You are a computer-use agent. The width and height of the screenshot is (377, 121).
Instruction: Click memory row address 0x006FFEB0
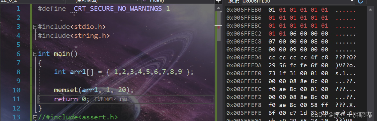pos(244,10)
